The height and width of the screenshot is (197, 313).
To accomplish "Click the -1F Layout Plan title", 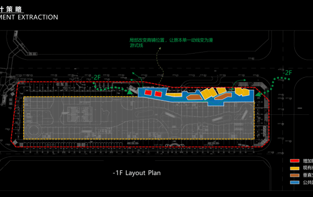I will [x=137, y=173].
